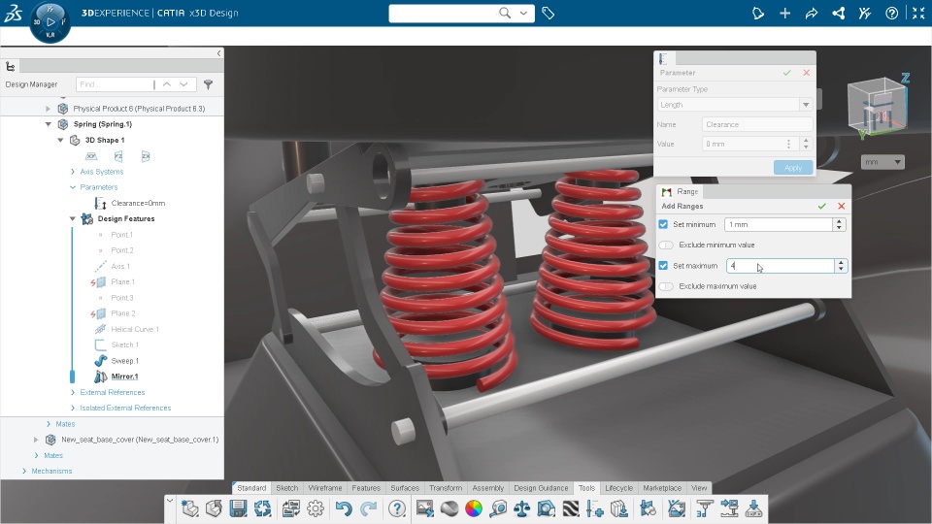
Task: Click the new part icon in toolbar
Action: click(190, 508)
